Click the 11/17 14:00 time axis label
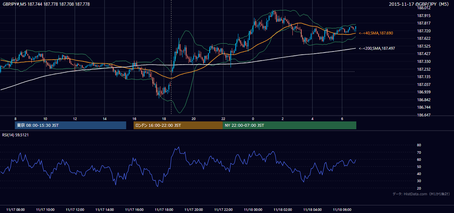Viewport: 454px width, 213px height. (x=104, y=210)
